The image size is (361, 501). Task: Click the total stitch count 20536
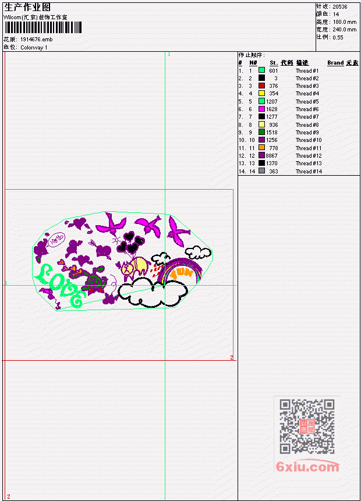[x=340, y=6]
